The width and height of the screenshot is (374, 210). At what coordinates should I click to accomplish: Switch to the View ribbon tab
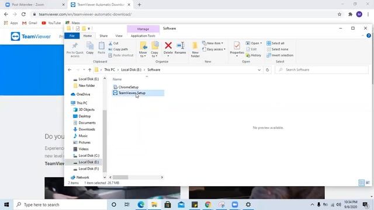[x=119, y=36]
